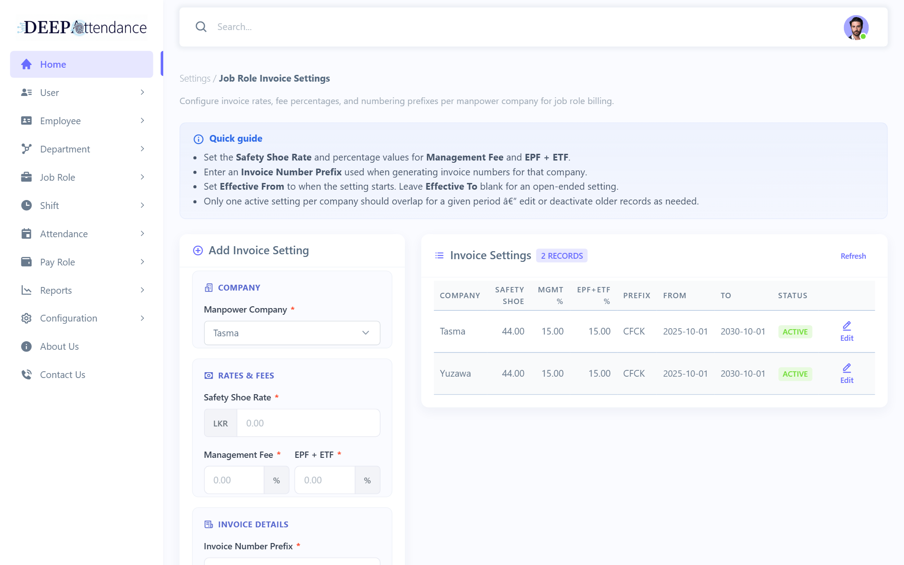Click the User sidebar icon
904x565 pixels.
click(x=26, y=92)
